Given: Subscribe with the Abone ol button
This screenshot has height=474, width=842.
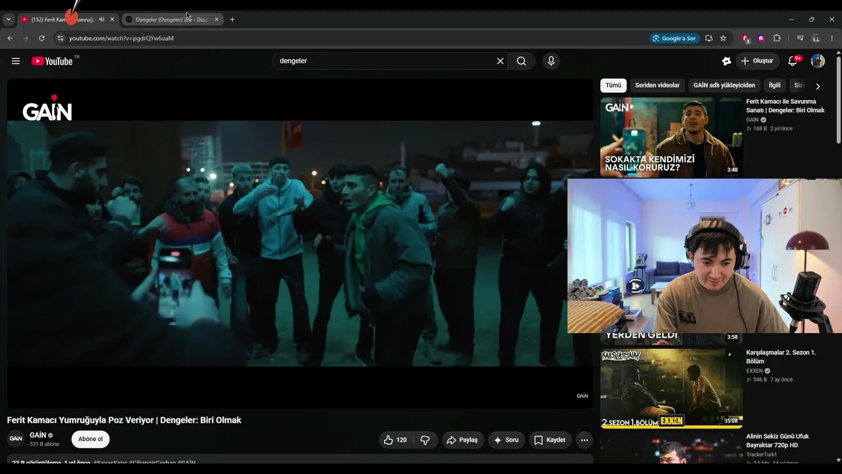Looking at the screenshot, I should click(90, 439).
